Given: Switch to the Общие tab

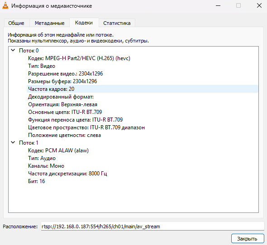Looking at the screenshot, I should [16, 23].
